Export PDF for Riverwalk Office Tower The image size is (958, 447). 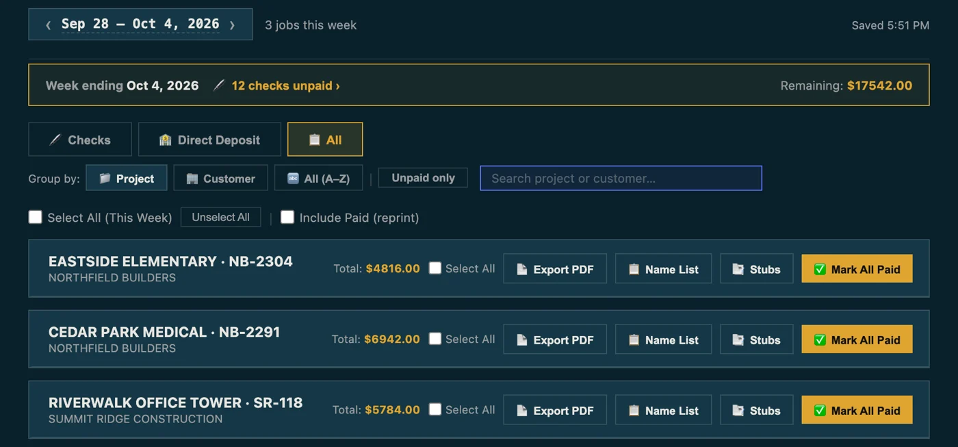(x=555, y=409)
